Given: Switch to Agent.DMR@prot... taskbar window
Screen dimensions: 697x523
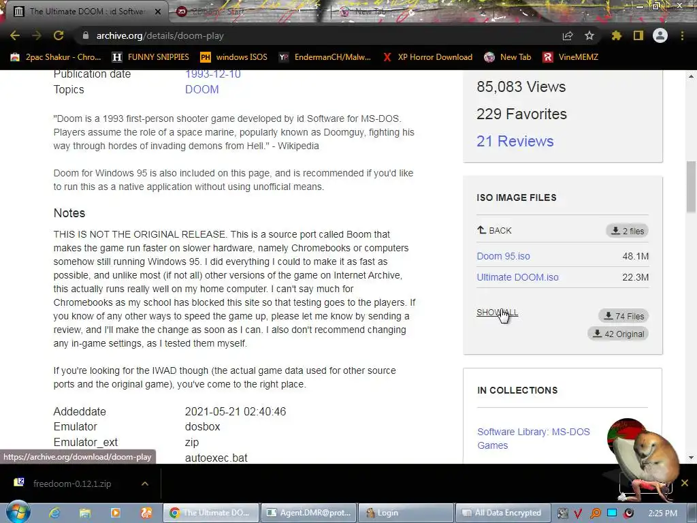Looking at the screenshot, I should pos(308,513).
